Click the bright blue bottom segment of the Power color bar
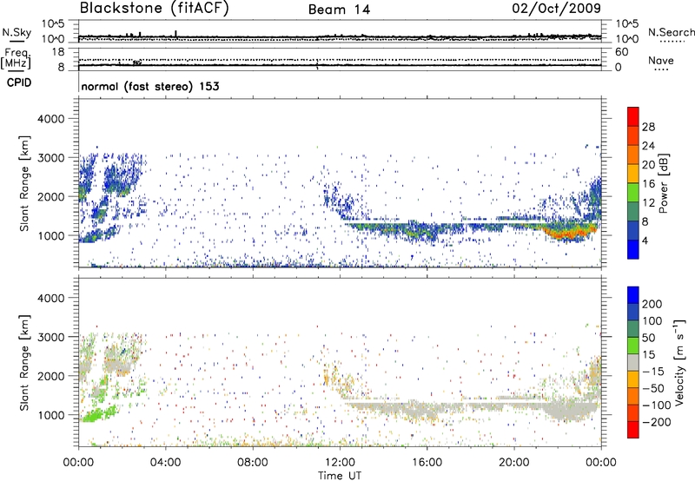 tap(633, 249)
